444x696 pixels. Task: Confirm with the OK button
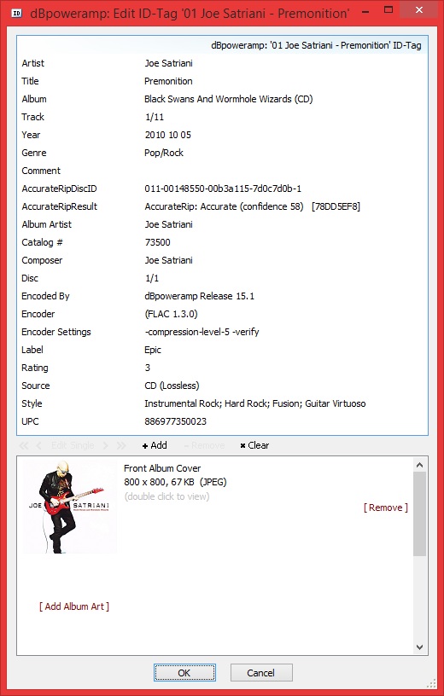coord(184,673)
